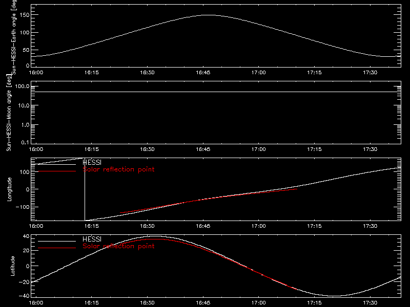Viewport: 410px width, 307px height.
Task: Click 0.1 tick on Sun-HESSI-Moon axis
Action: 25,142
